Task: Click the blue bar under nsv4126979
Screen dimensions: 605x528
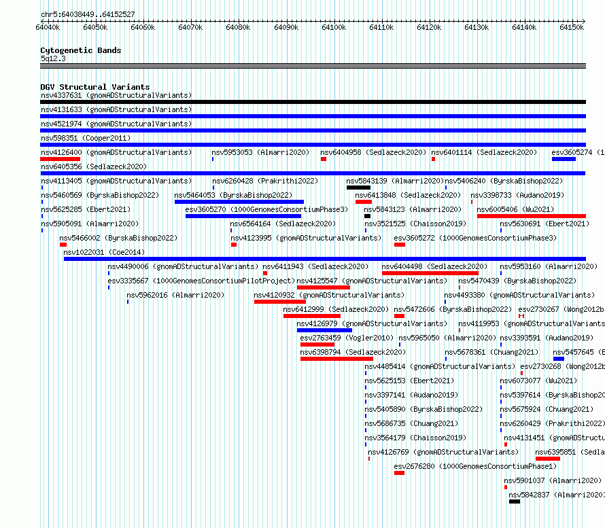Action: (324, 330)
